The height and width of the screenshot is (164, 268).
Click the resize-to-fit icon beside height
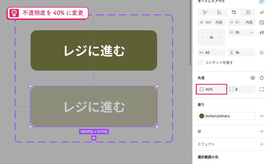[x=262, y=22]
